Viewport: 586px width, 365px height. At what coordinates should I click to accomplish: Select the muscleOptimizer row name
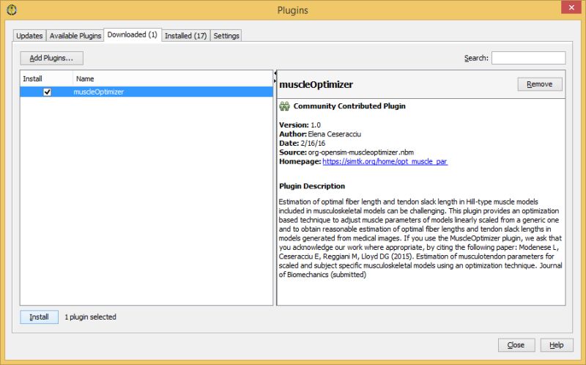pyautogui.click(x=99, y=92)
